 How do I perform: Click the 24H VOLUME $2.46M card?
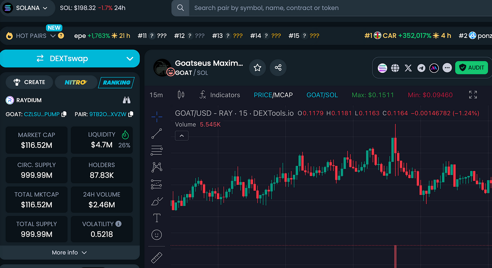tap(102, 200)
